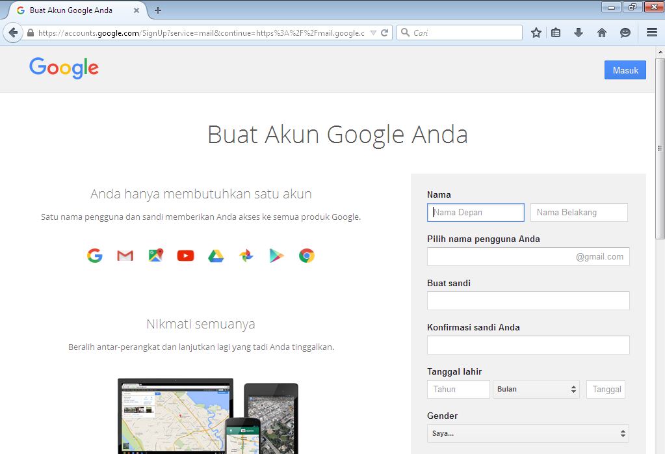This screenshot has width=665, height=454.
Task: Bookmark this page with star icon
Action: tap(536, 33)
